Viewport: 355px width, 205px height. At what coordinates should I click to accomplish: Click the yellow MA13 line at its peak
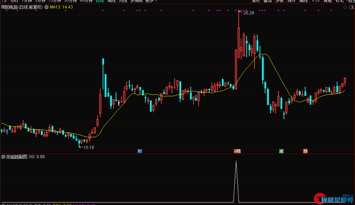pos(263,54)
